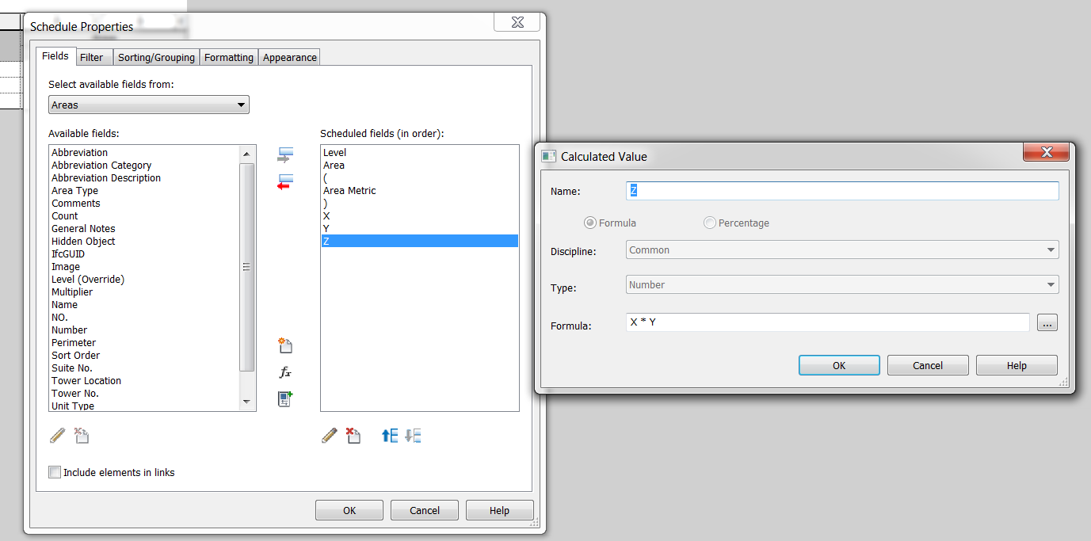The height and width of the screenshot is (541, 1091).
Task: Select the Percentage radio button
Action: tap(710, 223)
